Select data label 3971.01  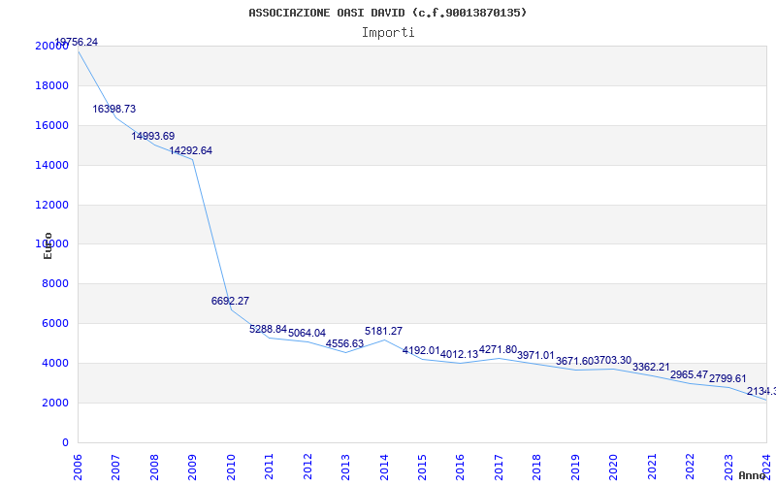[536, 355]
